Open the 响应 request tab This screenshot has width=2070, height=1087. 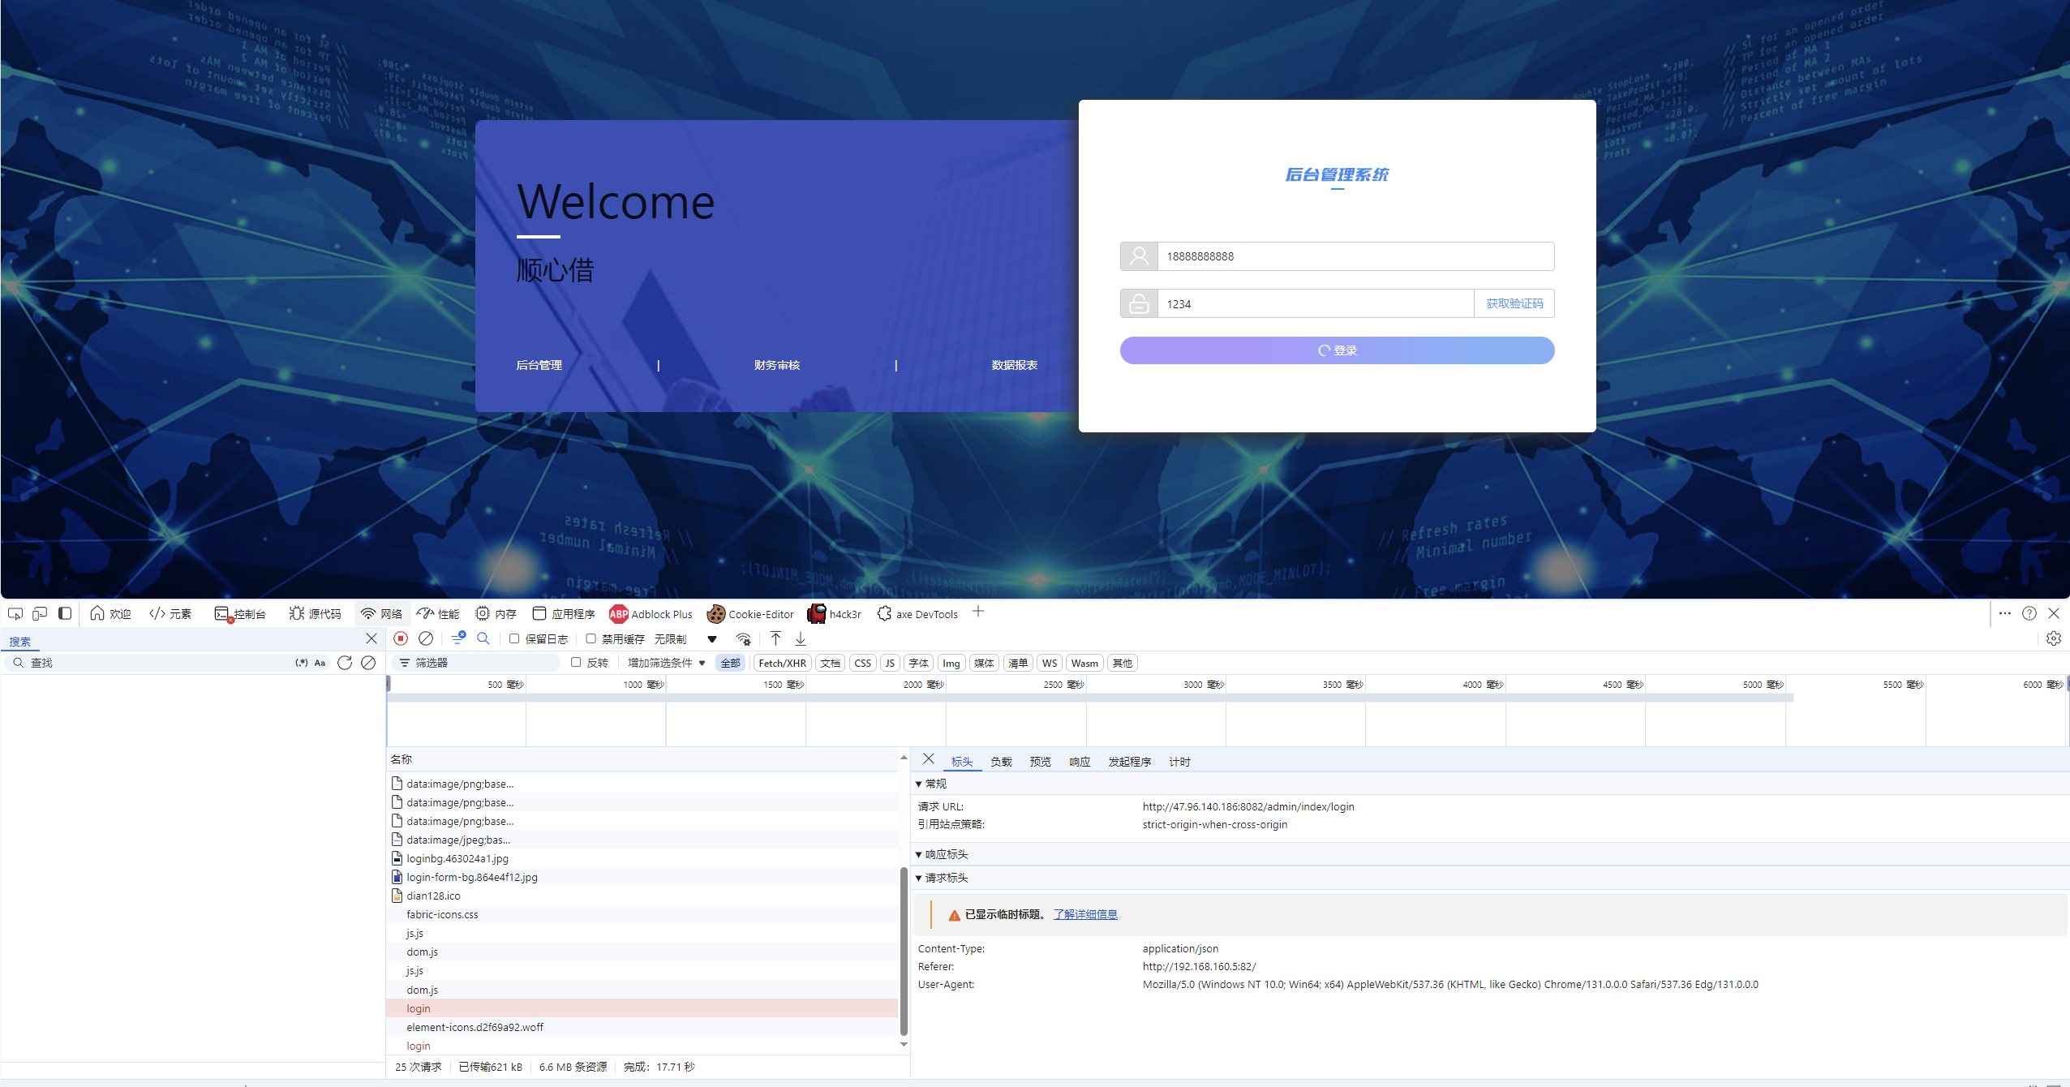click(1080, 762)
